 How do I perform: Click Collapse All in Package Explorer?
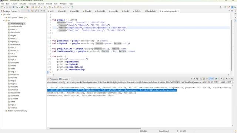pos(29,11)
